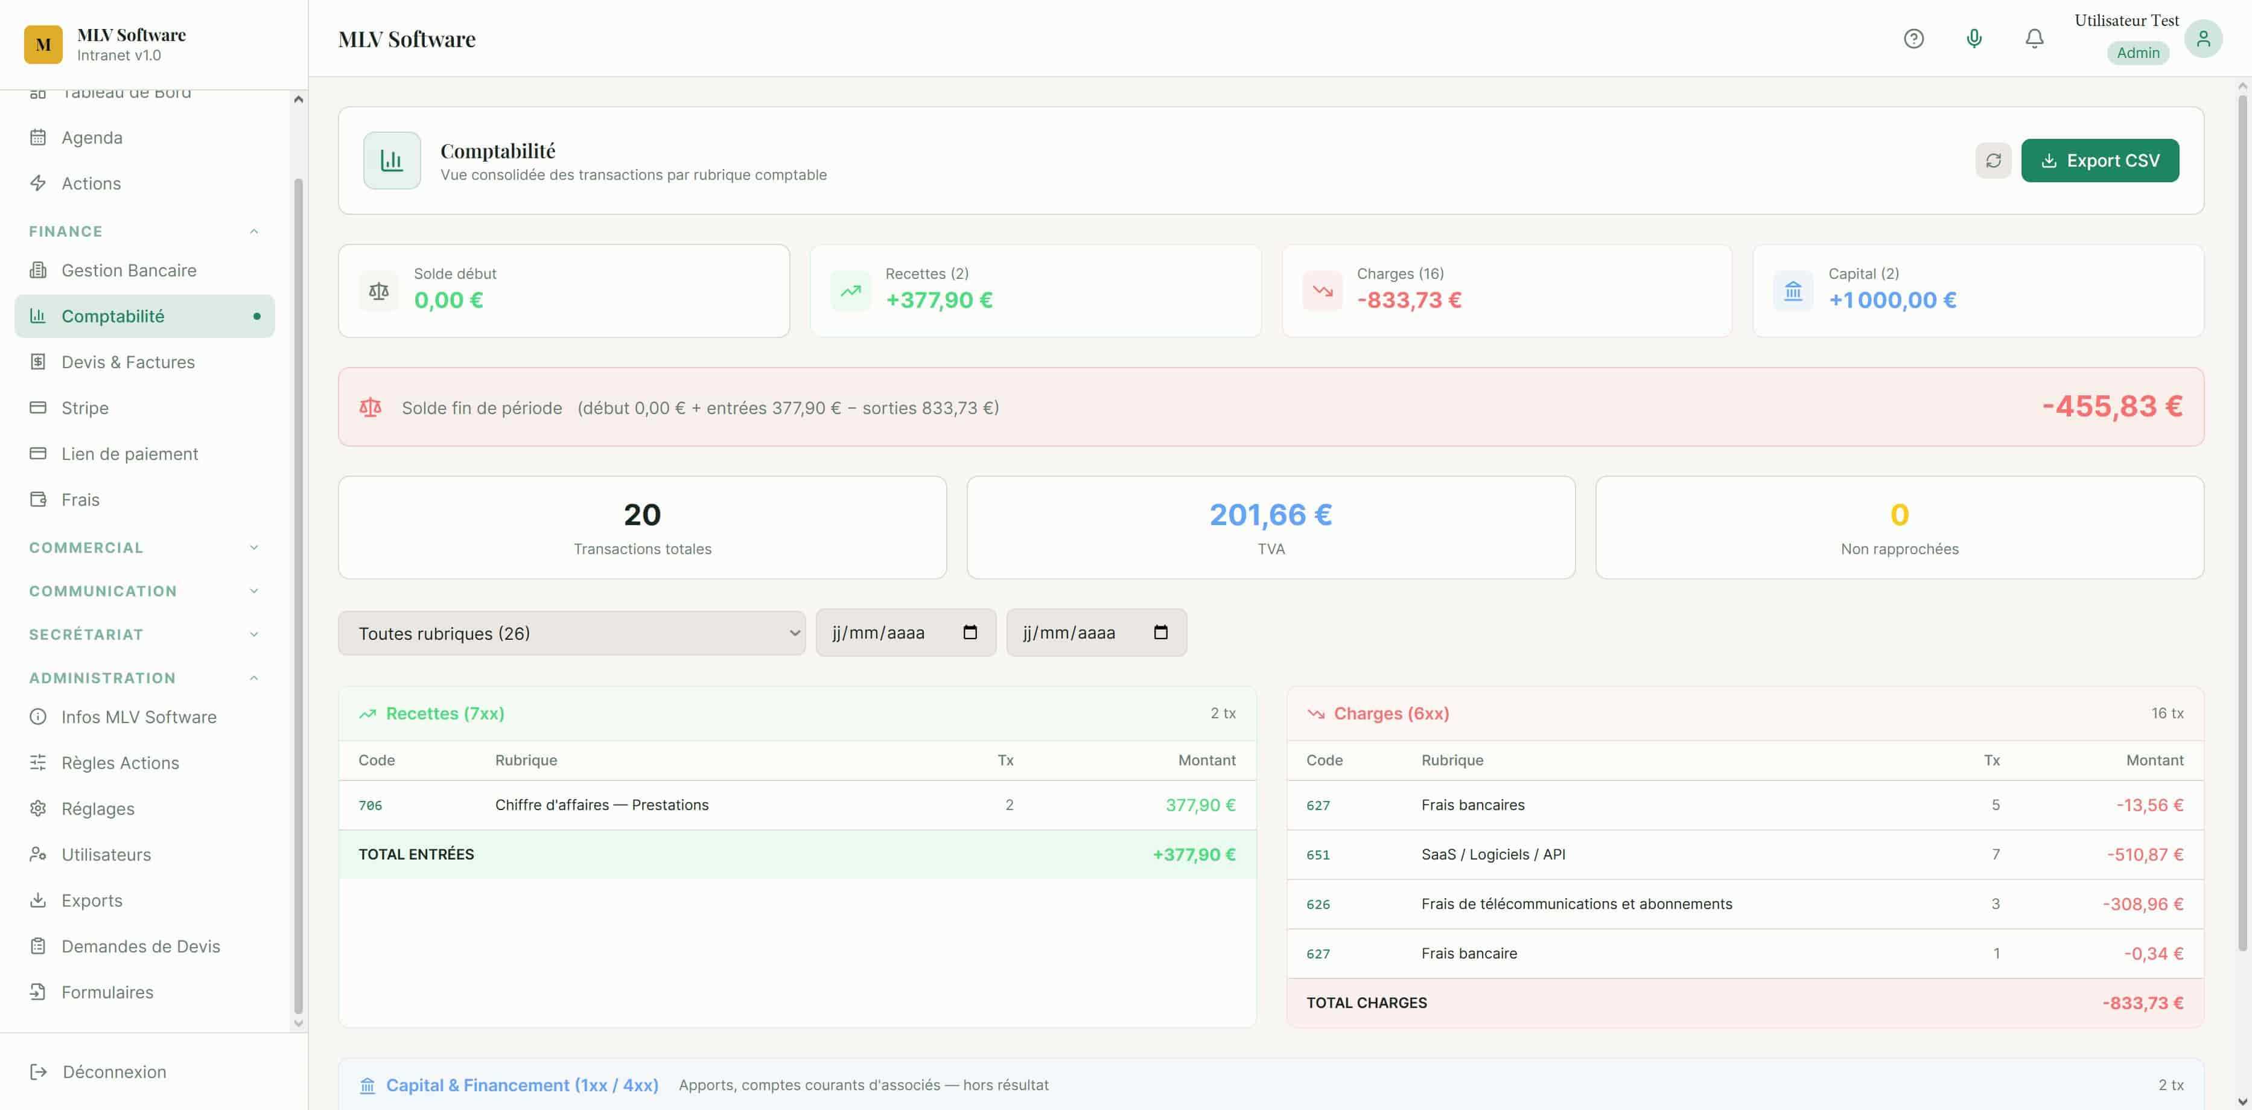Click the Frais bancaires -13,56 € amount
Viewport: 2252px width, 1110px height.
coord(2149,805)
